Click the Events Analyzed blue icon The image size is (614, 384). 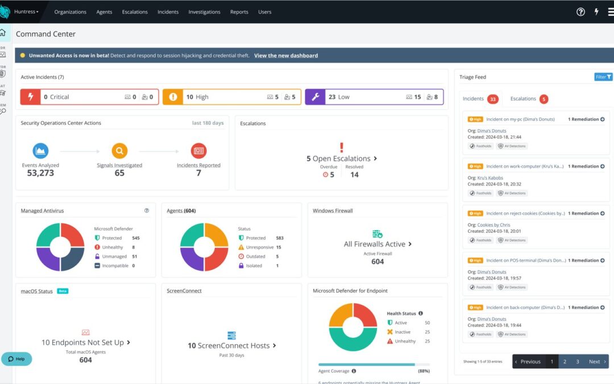coord(40,151)
